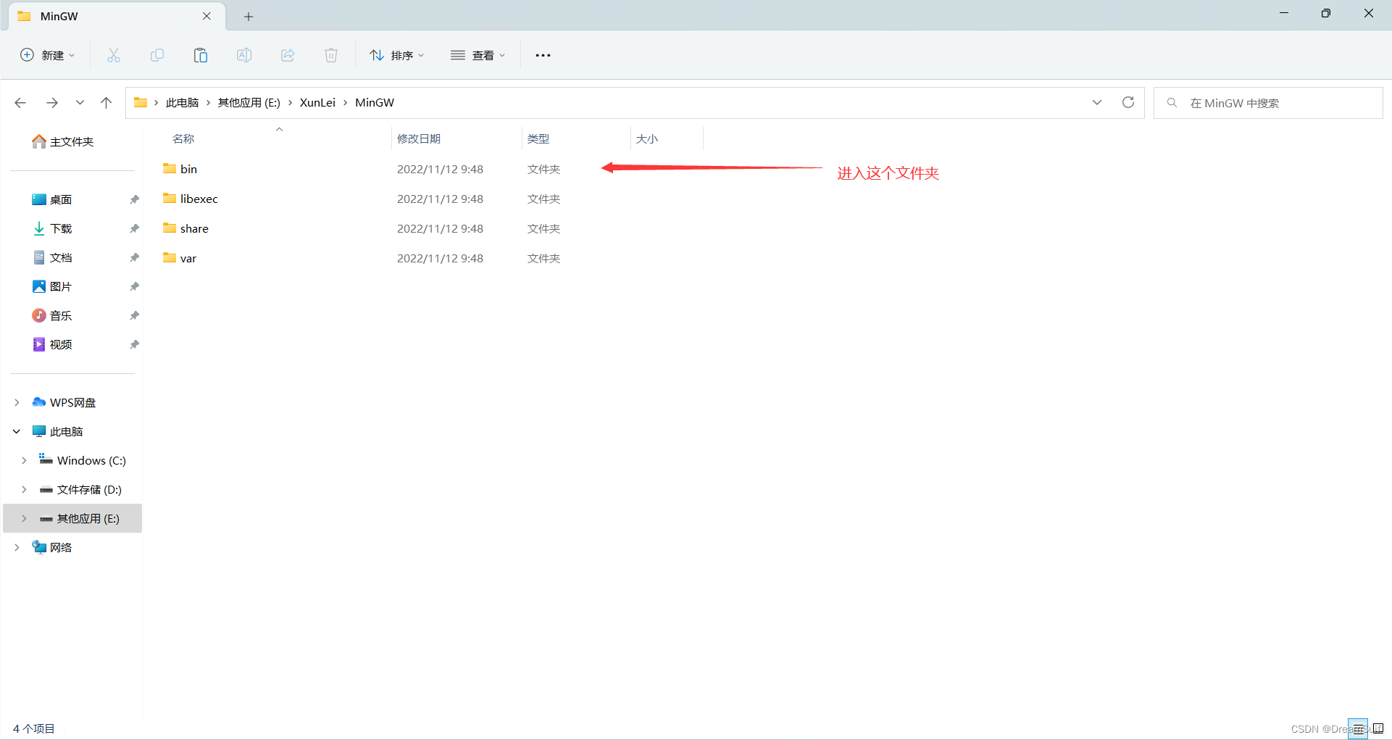Select 文件存储 (D:) in the sidebar
Image resolution: width=1392 pixels, height=740 pixels.
click(80, 489)
